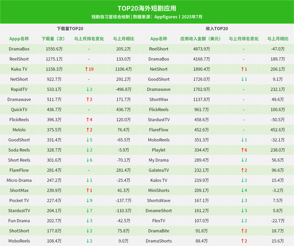Select the up arrow in GalateaTV row
The image size is (294, 246).
(x=241, y=170)
